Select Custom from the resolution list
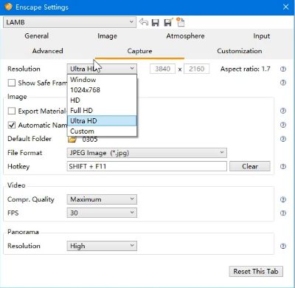Image resolution: width=295 pixels, height=288 pixels. coord(102,131)
